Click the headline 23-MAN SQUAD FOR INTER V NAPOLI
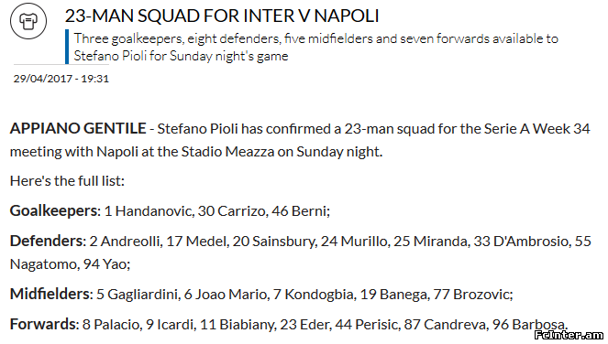 click(x=222, y=16)
